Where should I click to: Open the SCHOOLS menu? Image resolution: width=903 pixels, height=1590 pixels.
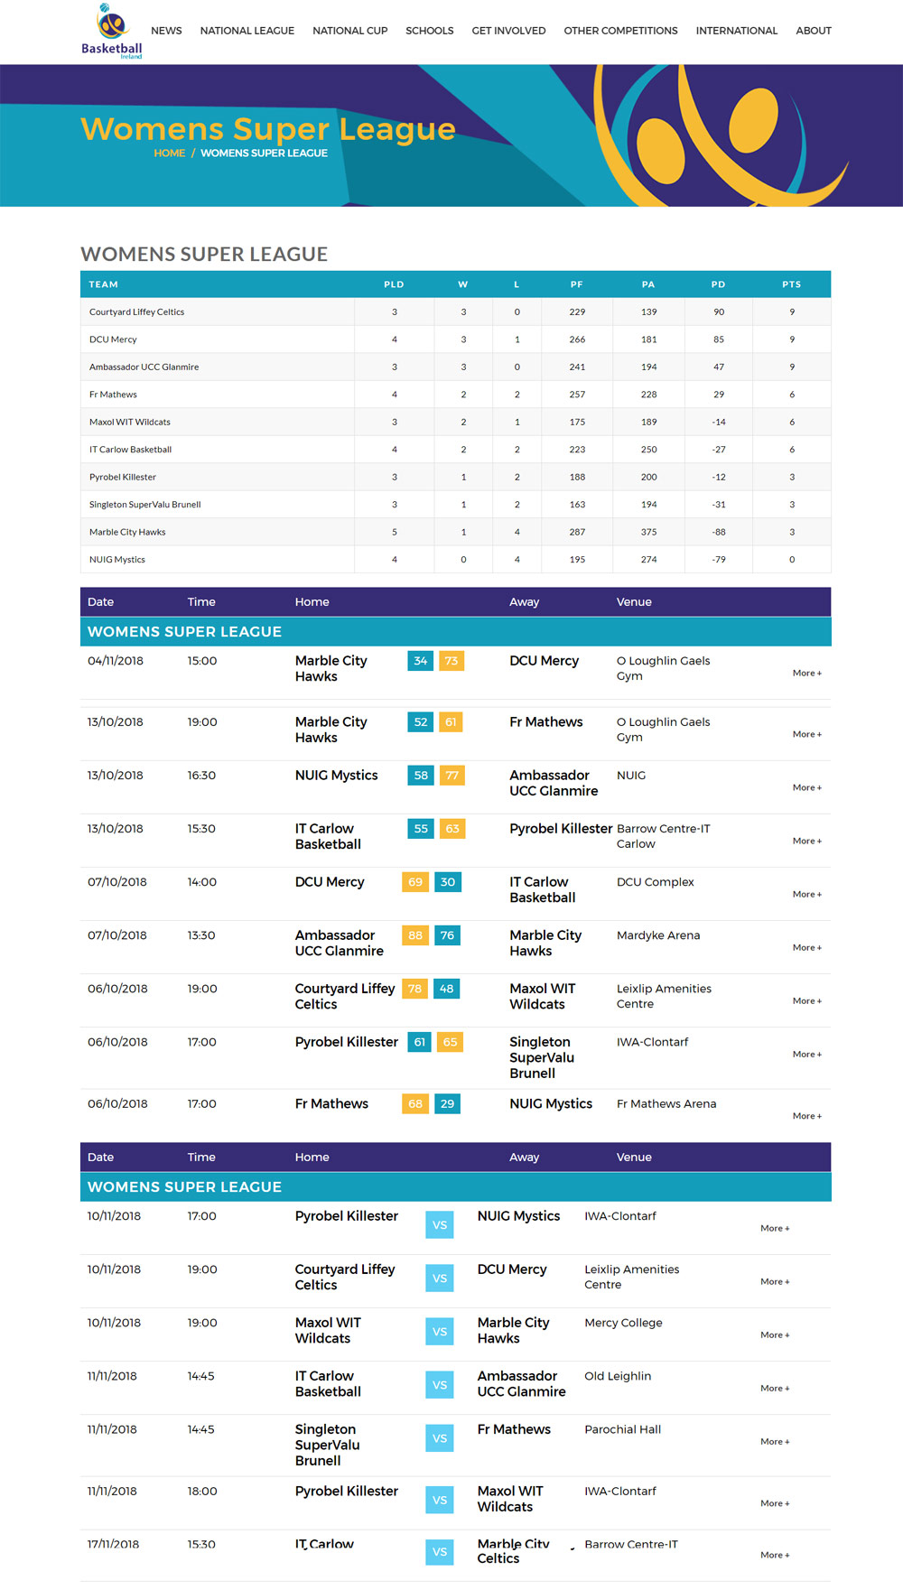point(430,31)
